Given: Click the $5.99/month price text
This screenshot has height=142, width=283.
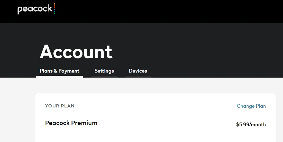Looking at the screenshot, I should [x=251, y=124].
